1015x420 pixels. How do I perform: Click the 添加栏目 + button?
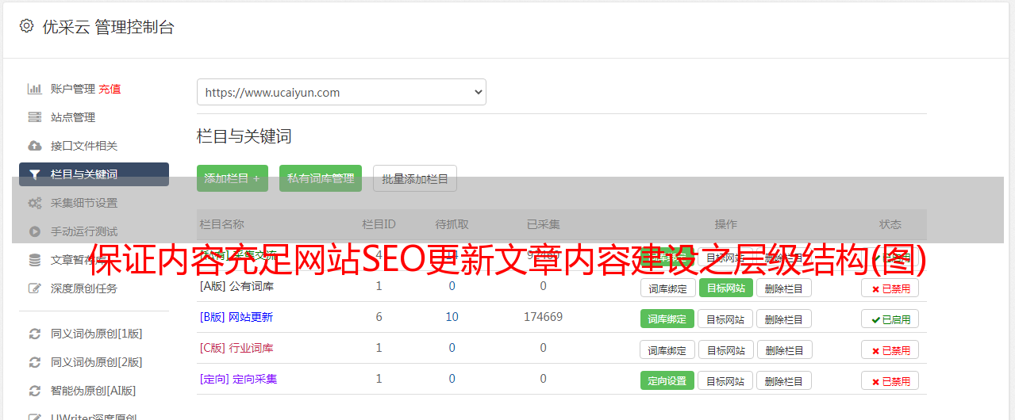(233, 178)
